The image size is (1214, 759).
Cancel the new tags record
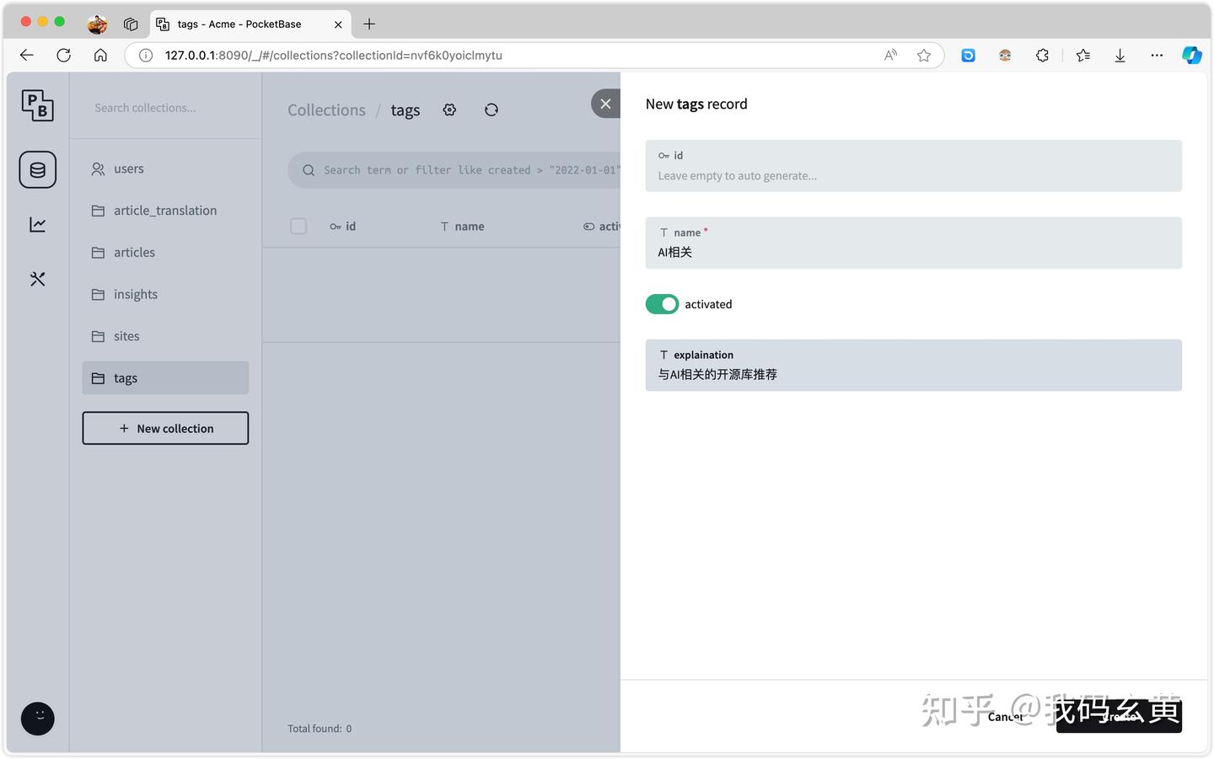pos(1004,716)
